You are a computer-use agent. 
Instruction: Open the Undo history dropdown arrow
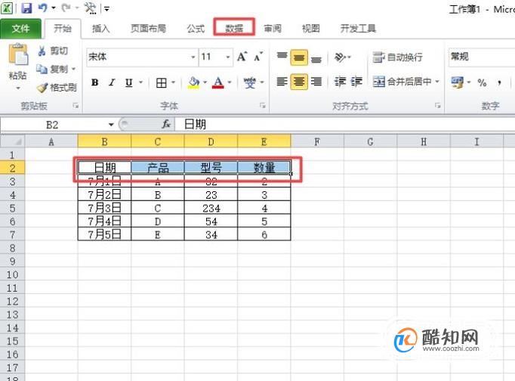53,8
